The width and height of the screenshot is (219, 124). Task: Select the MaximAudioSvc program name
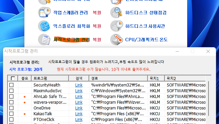pos(47,91)
